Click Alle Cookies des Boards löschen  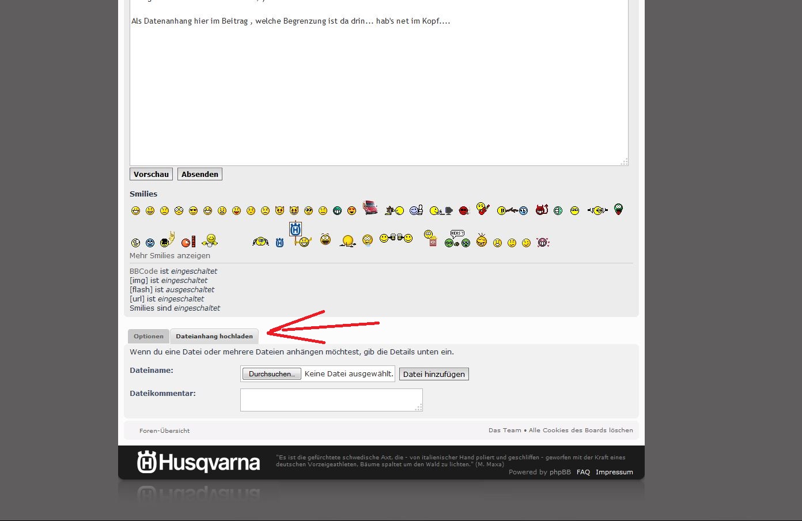click(581, 430)
